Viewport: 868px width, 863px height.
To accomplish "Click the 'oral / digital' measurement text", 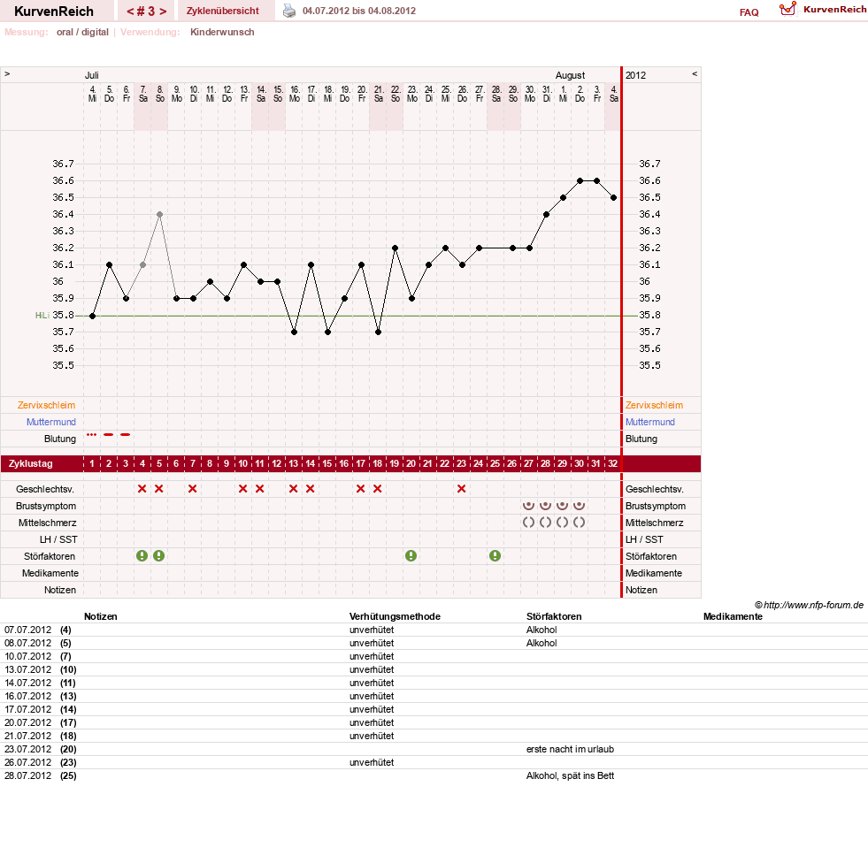I will (82, 32).
